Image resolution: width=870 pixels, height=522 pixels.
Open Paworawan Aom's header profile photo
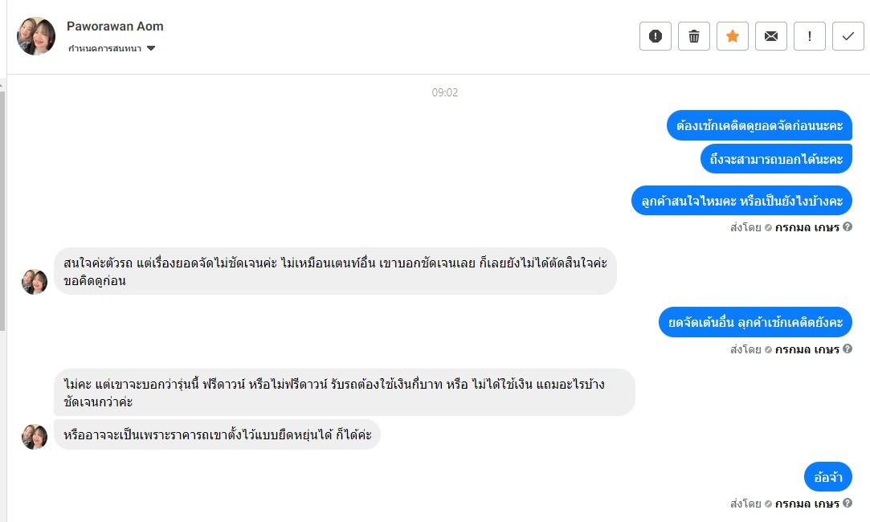(x=36, y=36)
